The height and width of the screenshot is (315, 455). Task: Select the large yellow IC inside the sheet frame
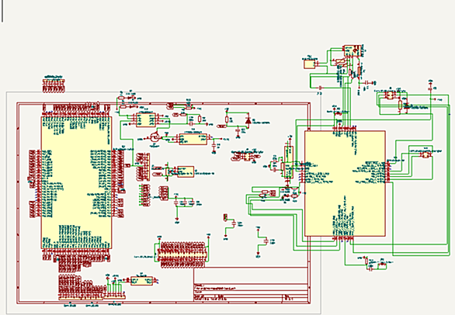[76, 182]
